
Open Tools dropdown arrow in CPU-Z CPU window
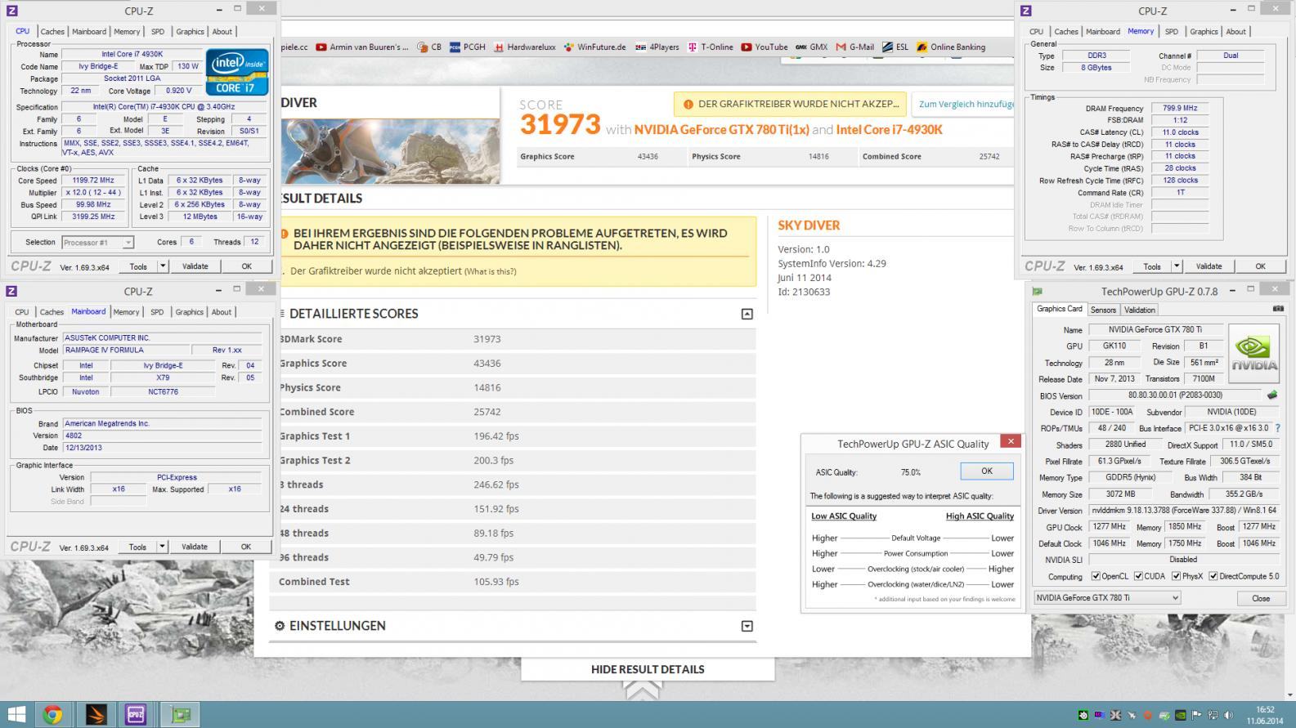coord(162,266)
